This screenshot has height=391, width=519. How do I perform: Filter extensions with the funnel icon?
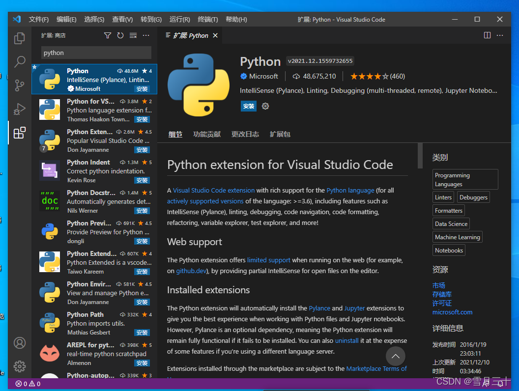click(108, 35)
